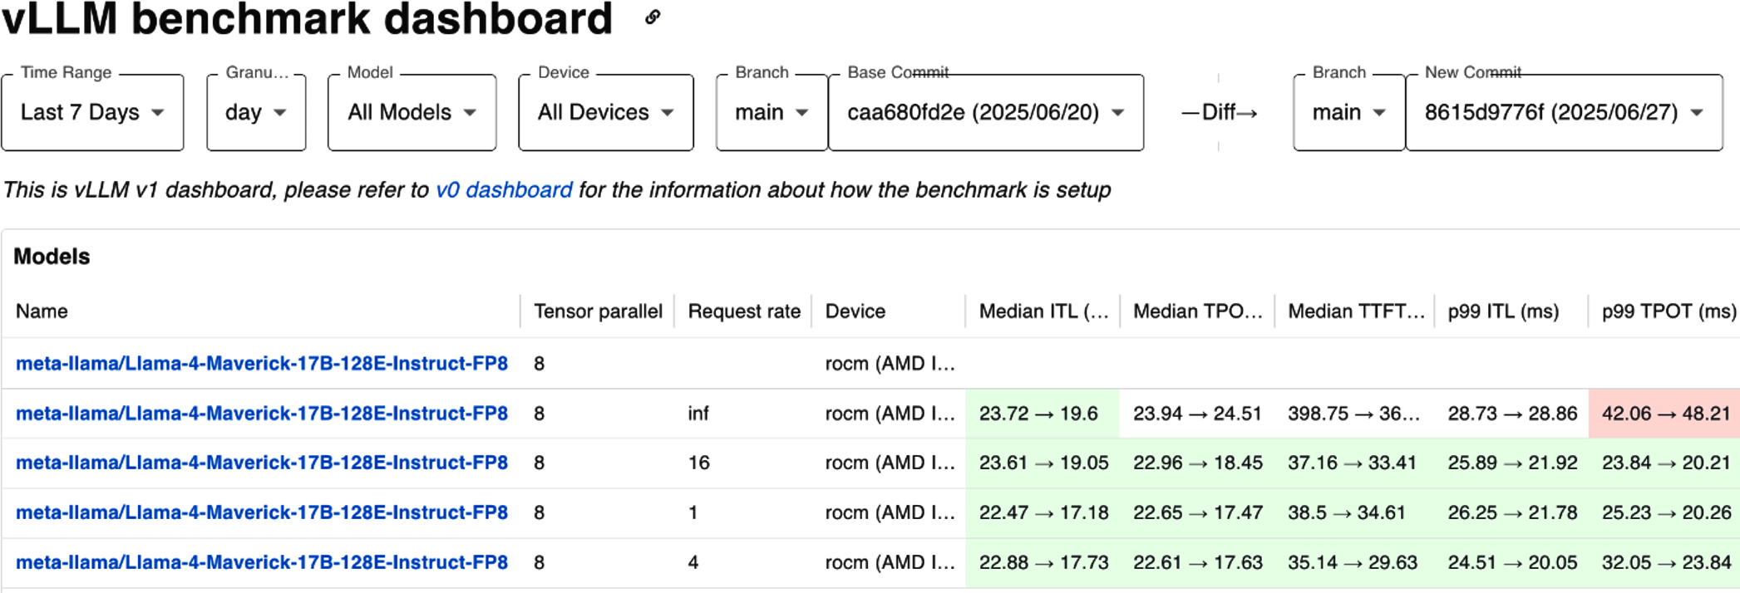
Task: Select New Commit 8615d9776f dropdown
Action: 1564,112
